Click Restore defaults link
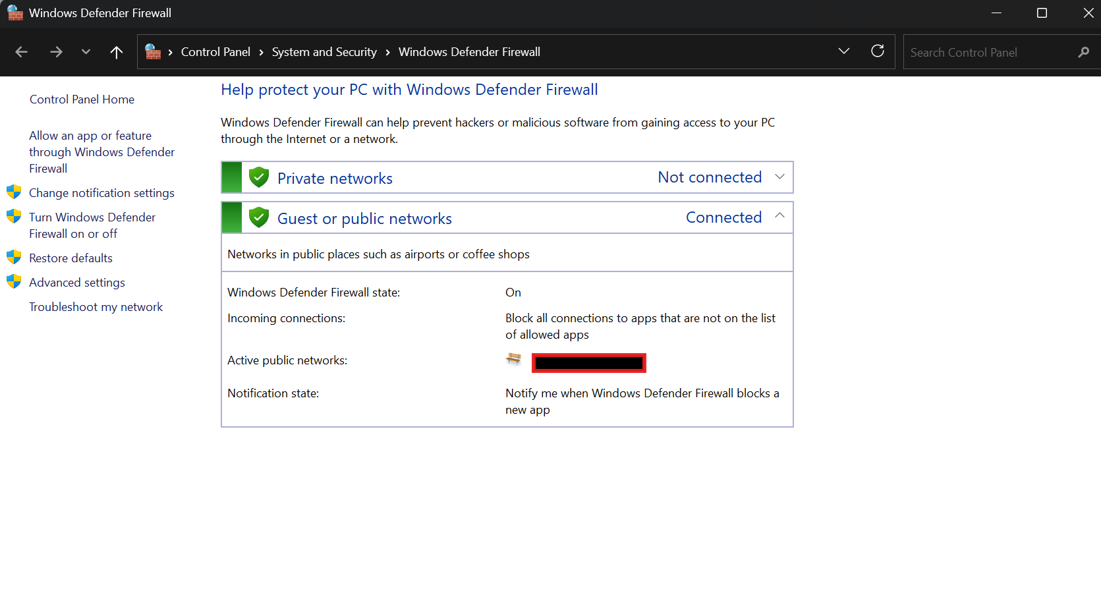This screenshot has width=1101, height=591. click(x=71, y=258)
